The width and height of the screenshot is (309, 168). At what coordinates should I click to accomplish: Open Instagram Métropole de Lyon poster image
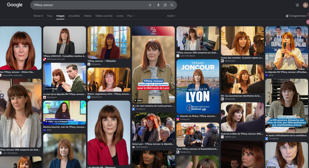(198, 86)
